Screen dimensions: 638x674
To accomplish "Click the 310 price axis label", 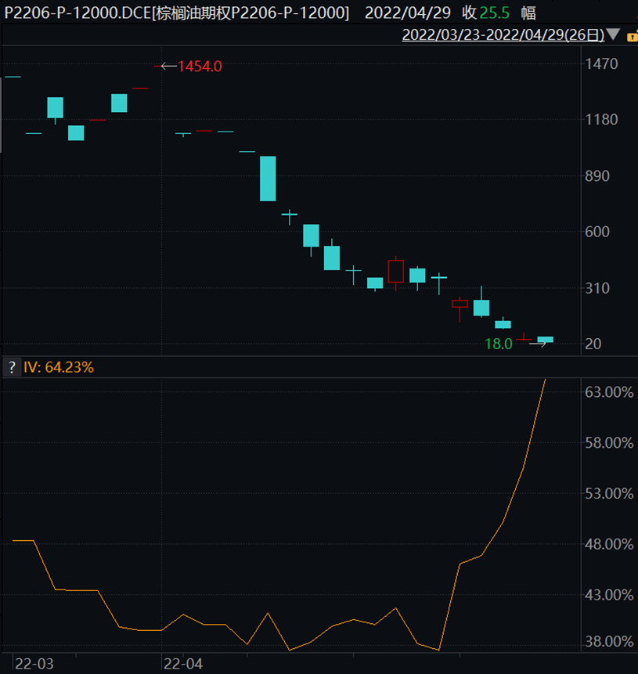I will click(597, 288).
